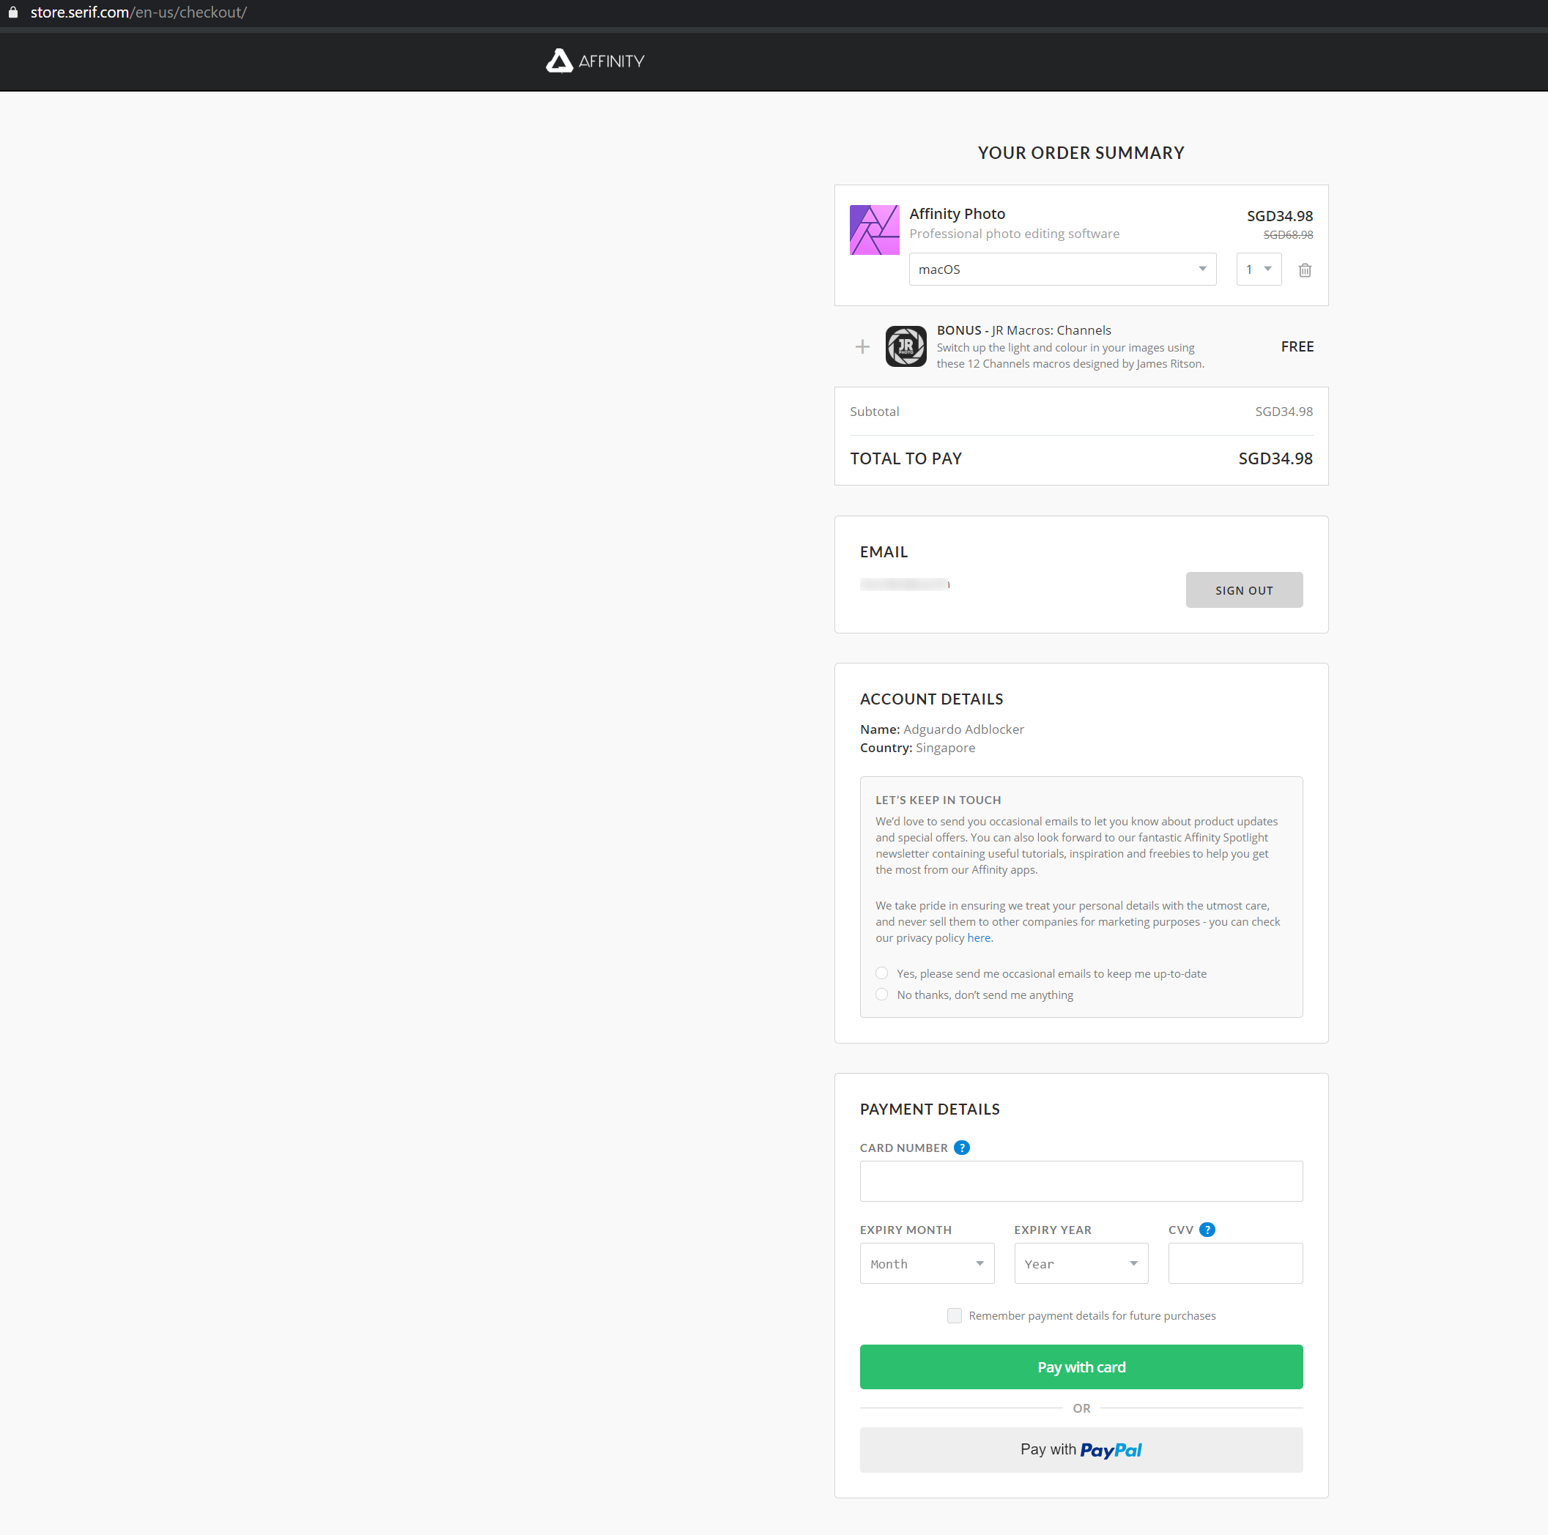Image resolution: width=1548 pixels, height=1535 pixels.
Task: Open the Expiry Month dropdown
Action: pyautogui.click(x=926, y=1263)
